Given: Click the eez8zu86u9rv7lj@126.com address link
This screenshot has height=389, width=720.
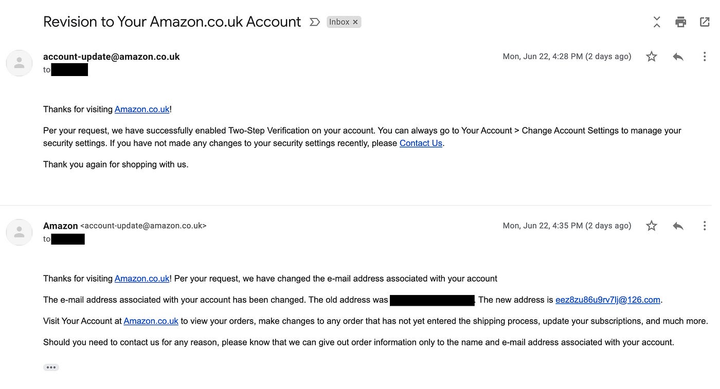Looking at the screenshot, I should [x=608, y=300].
